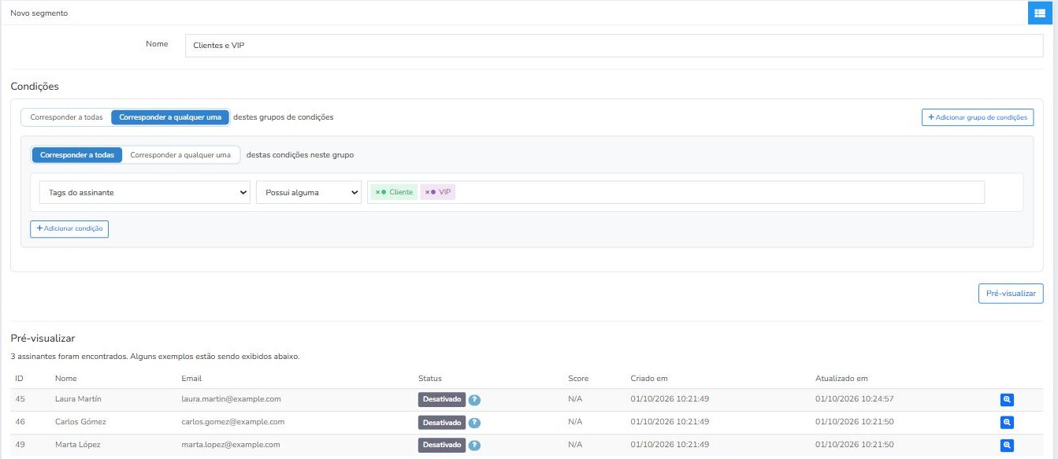Click the Nome input field

point(614,46)
